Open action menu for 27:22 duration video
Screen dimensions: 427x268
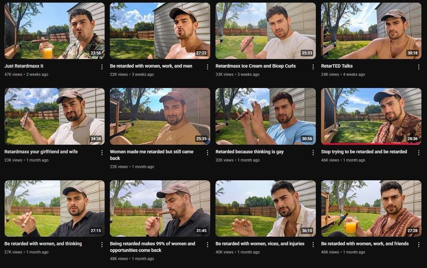(x=208, y=67)
